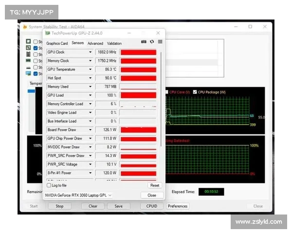Maximize the AIDA64 System Stability Test window

(250, 27)
